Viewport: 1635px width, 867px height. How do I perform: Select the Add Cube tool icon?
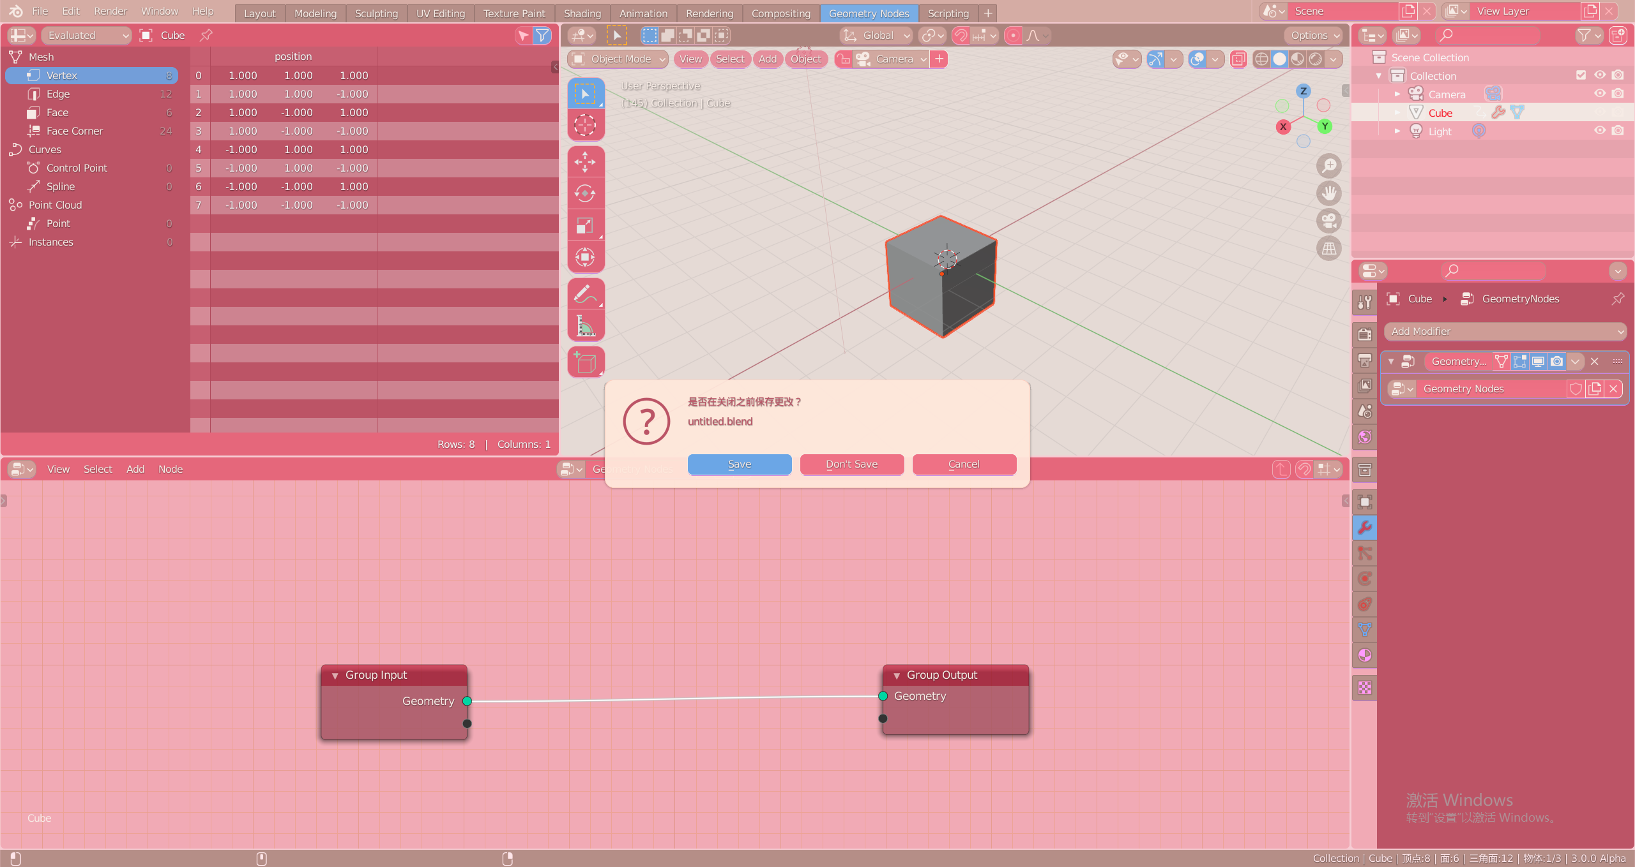click(584, 362)
